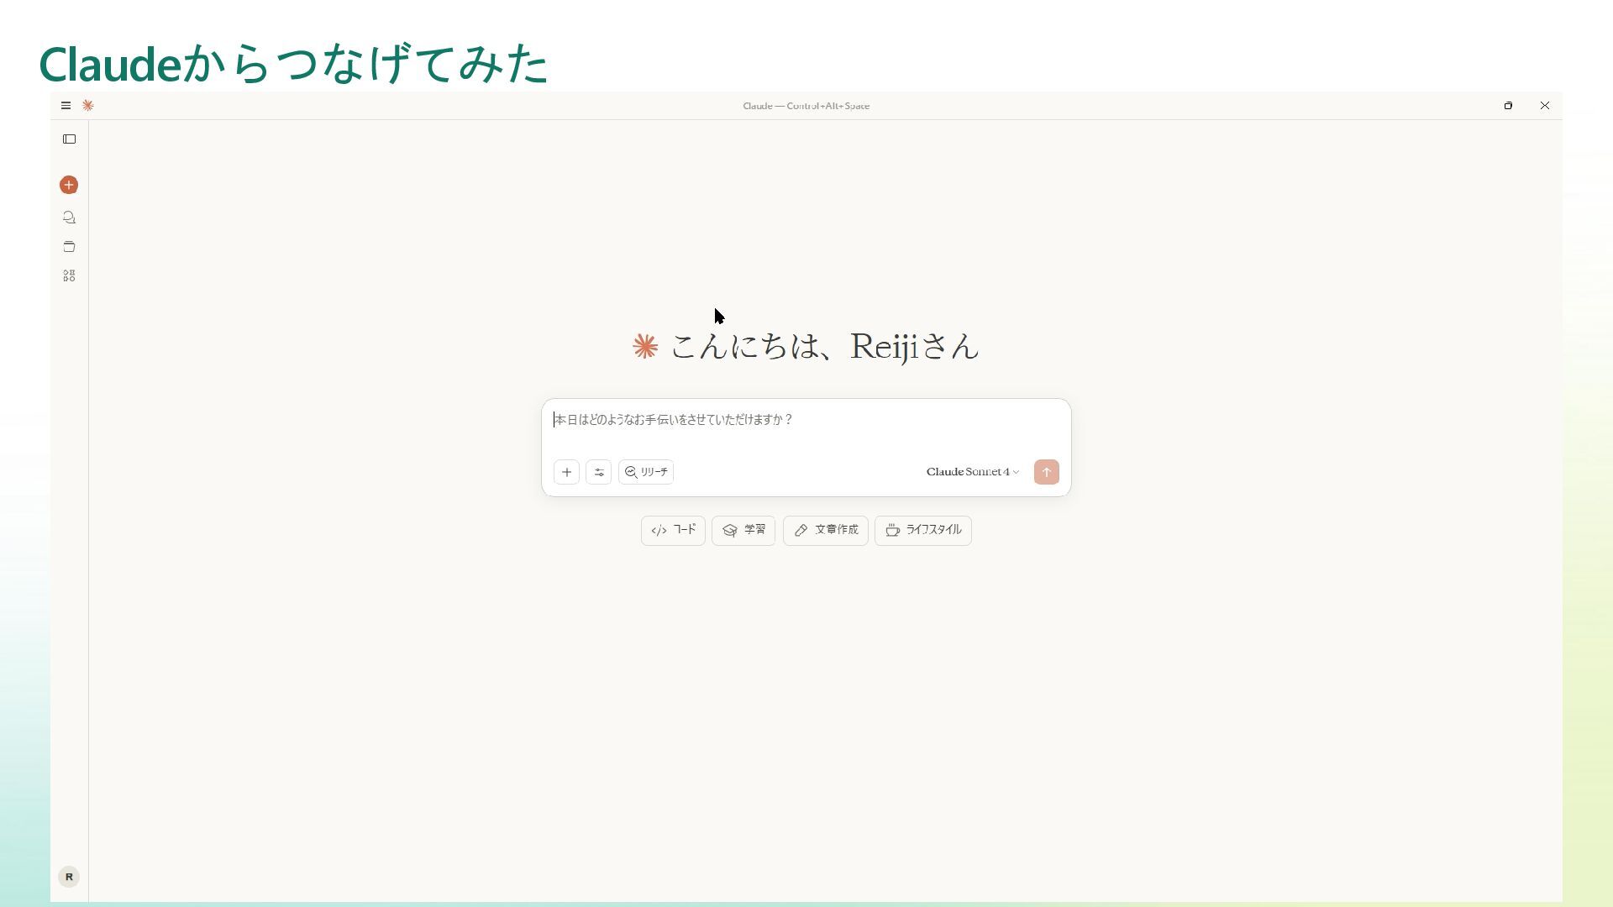Select the コード suggestion chip
Screen dimensions: 1613x907
click(x=674, y=531)
